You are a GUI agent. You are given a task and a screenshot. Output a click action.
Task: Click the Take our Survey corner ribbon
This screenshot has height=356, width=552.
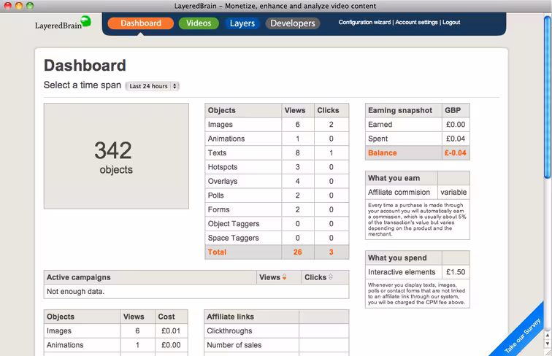(x=522, y=336)
